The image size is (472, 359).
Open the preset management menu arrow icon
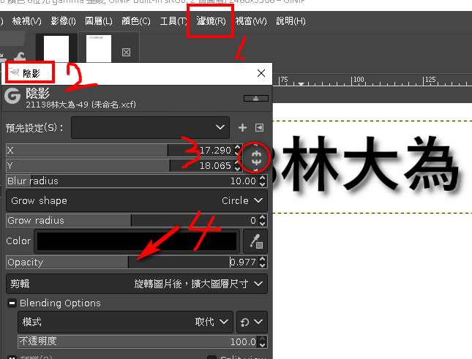[258, 128]
